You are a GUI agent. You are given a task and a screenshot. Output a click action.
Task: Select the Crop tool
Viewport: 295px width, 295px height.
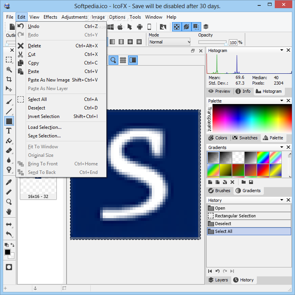point(9,79)
